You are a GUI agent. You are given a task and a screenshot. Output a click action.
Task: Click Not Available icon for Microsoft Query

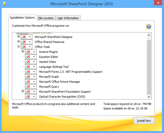(28, 86)
